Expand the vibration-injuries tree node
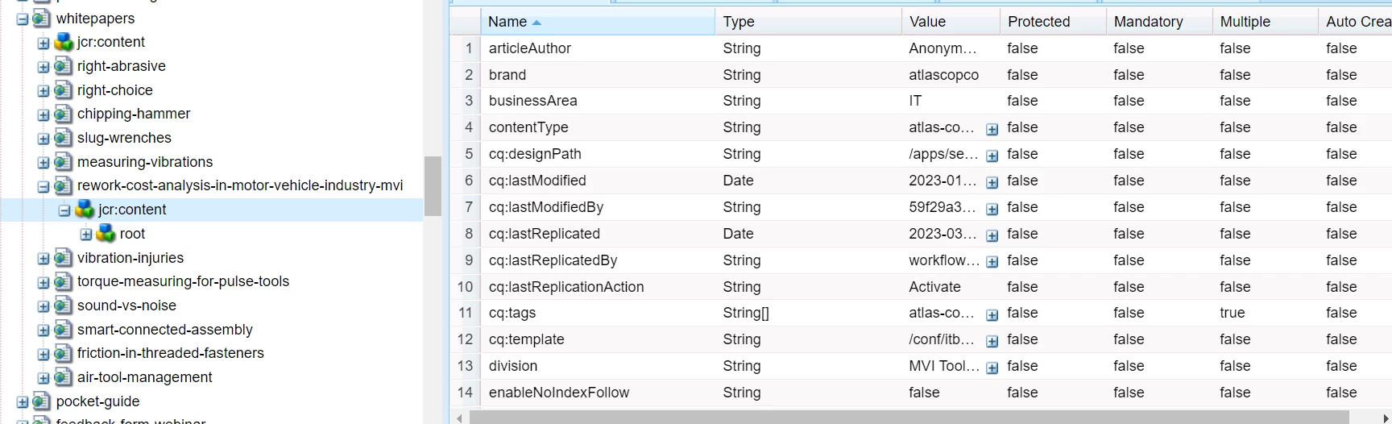The height and width of the screenshot is (424, 1392). (x=43, y=259)
